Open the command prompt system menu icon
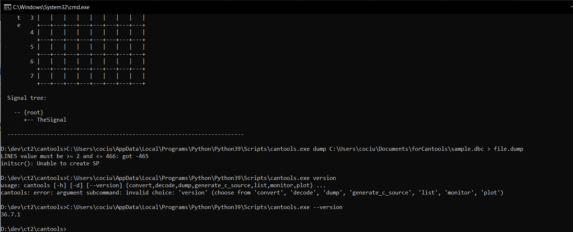573x232 pixels. coord(7,7)
